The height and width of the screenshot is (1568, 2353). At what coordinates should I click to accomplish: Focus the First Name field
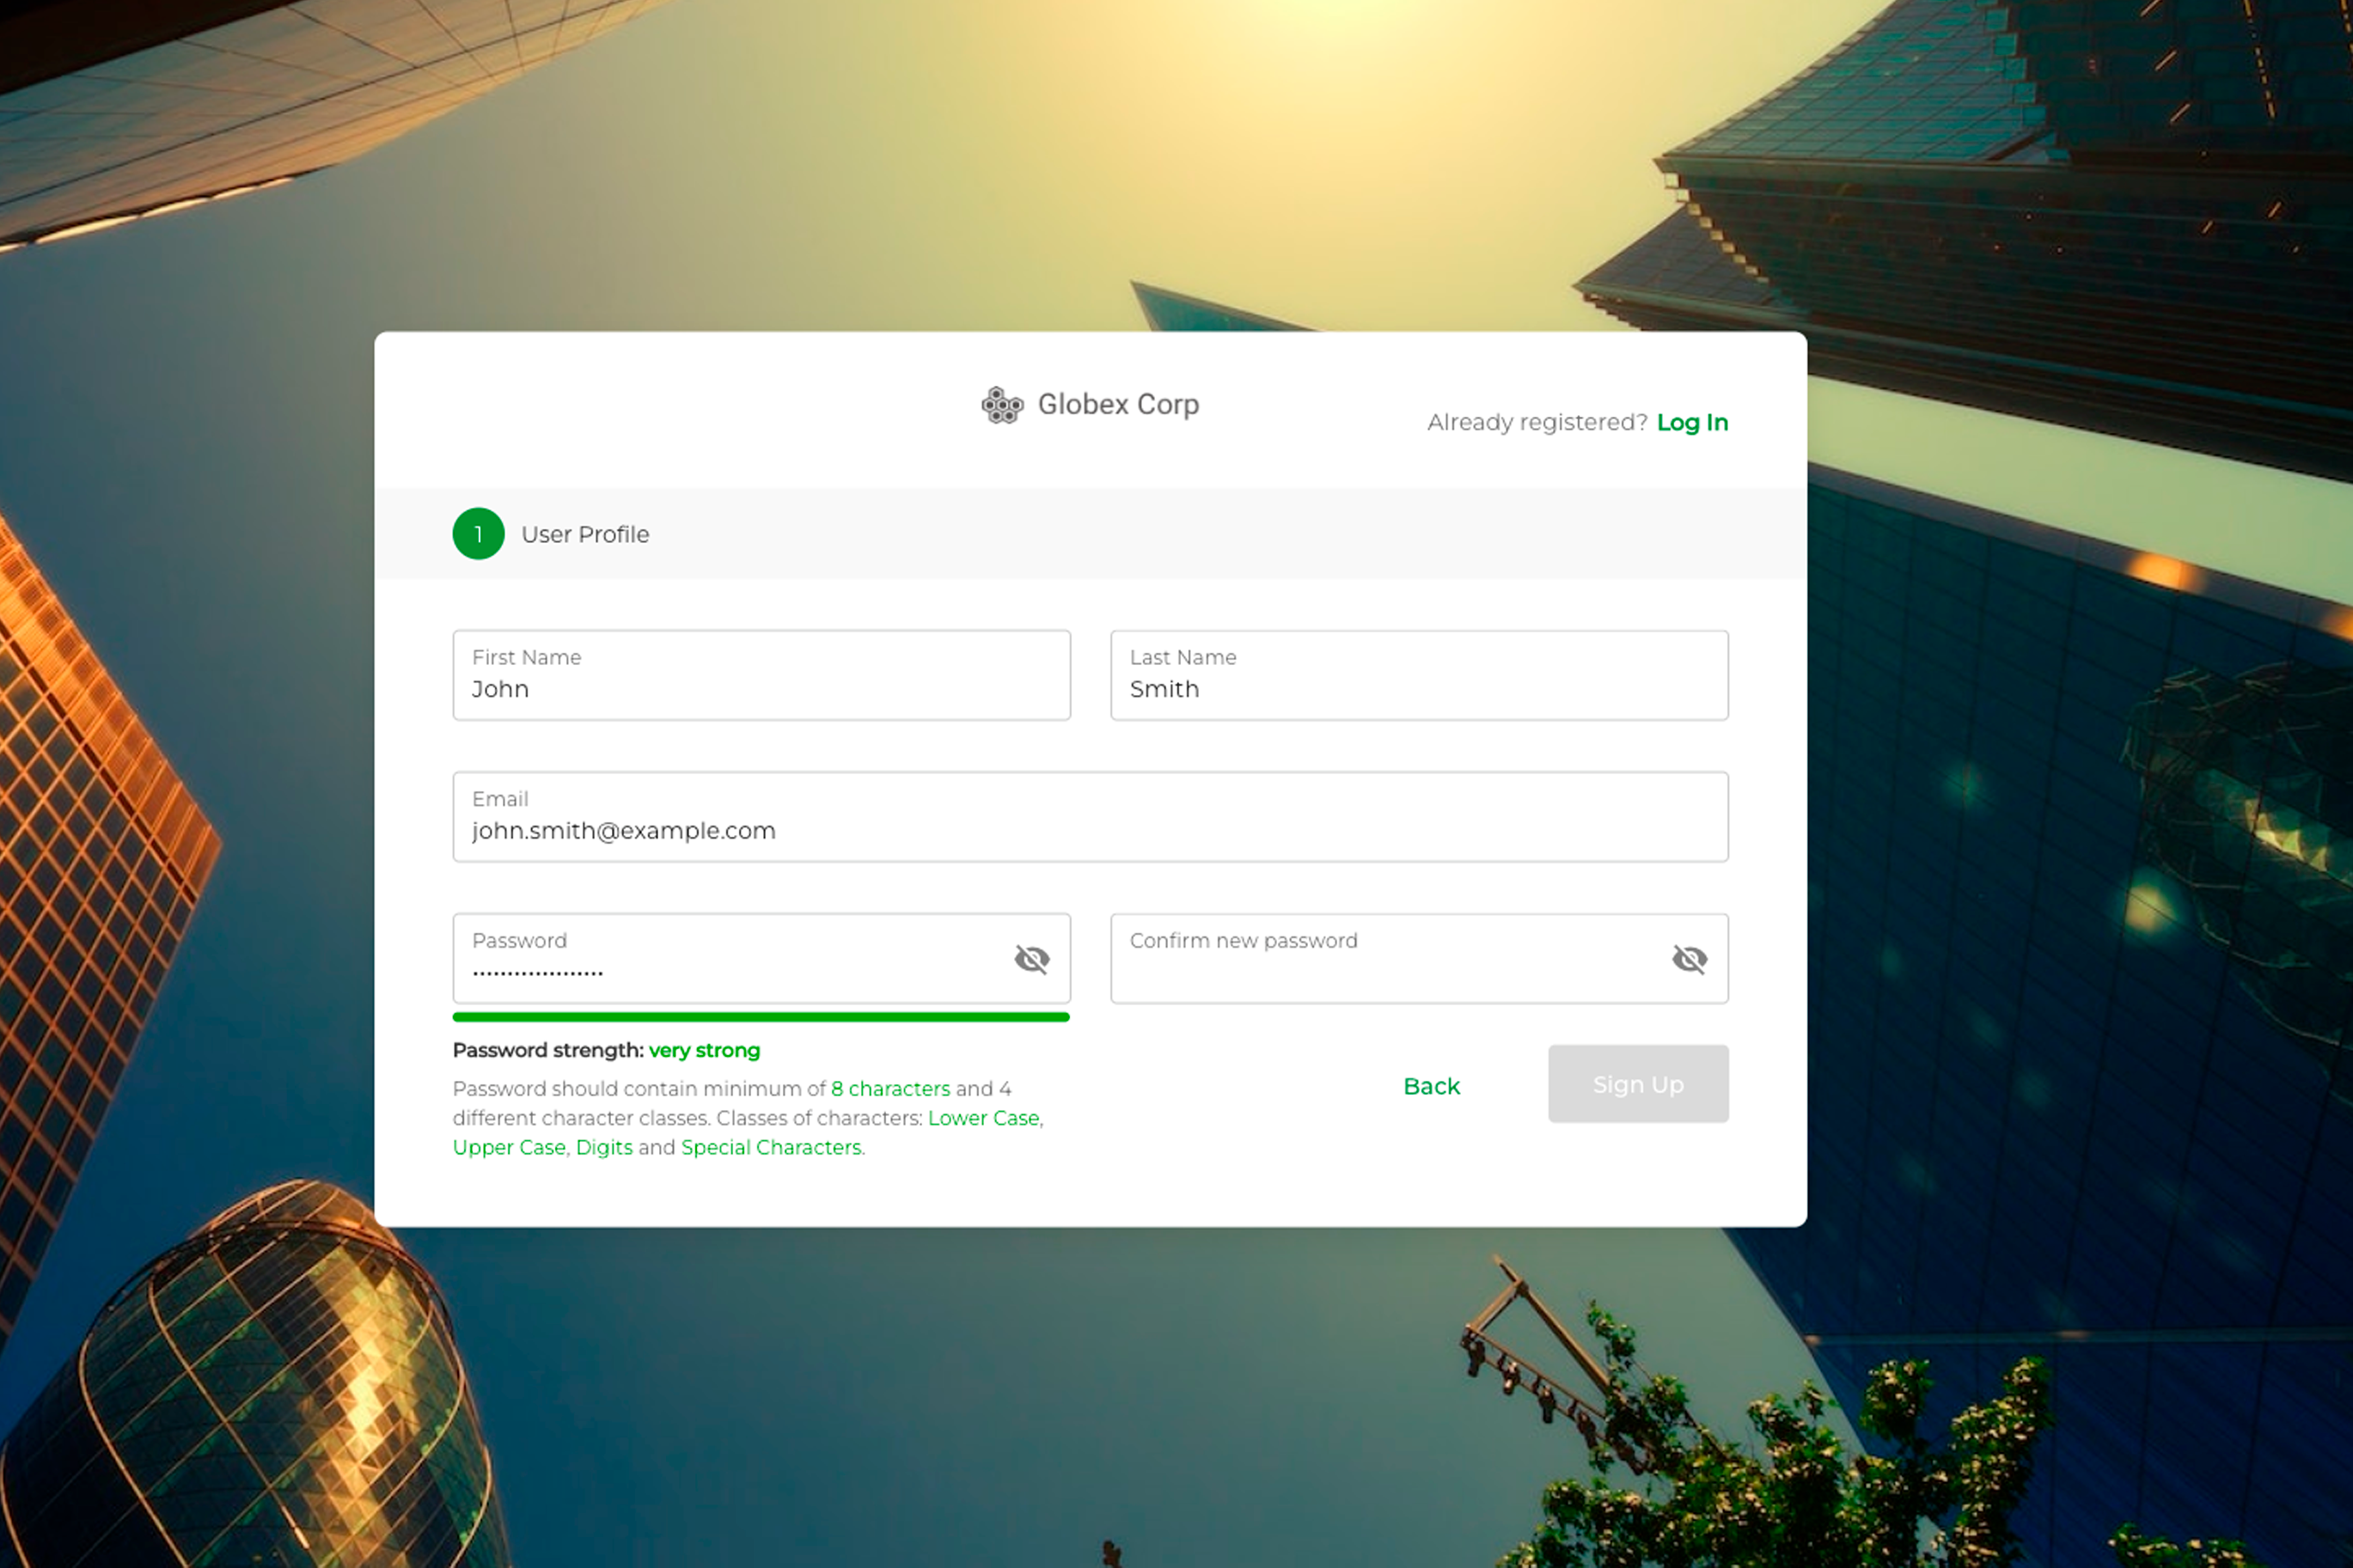761,675
